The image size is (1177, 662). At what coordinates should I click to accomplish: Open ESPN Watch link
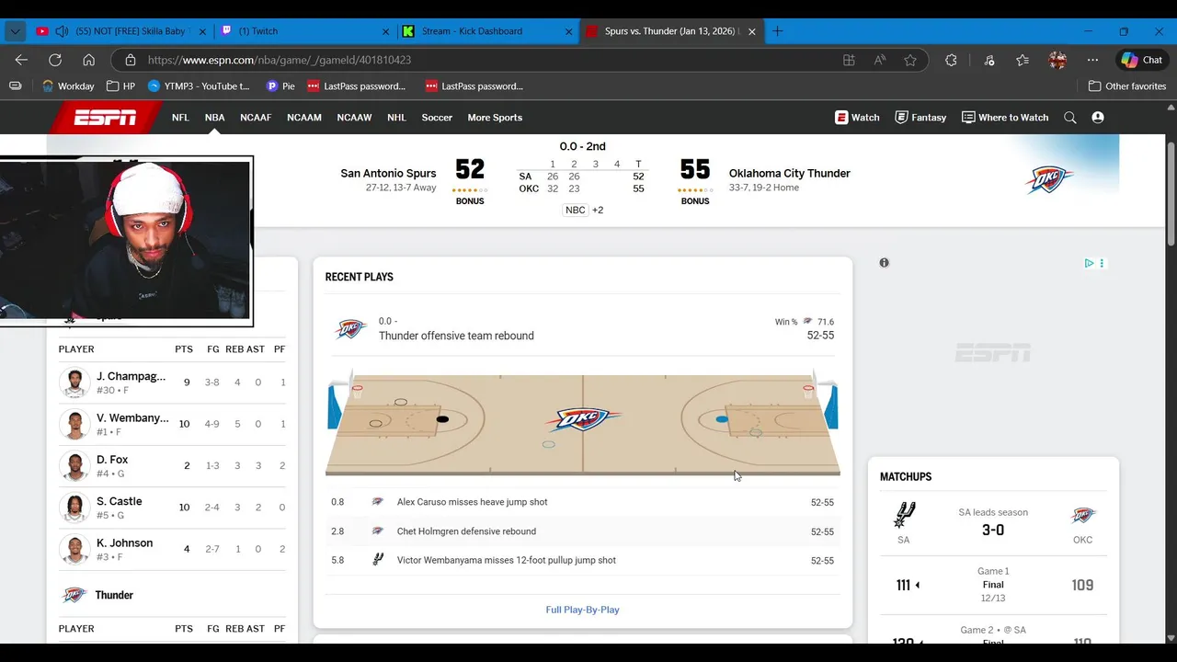pos(857,118)
